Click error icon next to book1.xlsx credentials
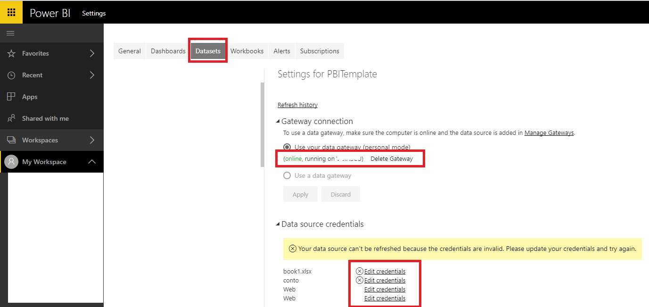 (360, 271)
